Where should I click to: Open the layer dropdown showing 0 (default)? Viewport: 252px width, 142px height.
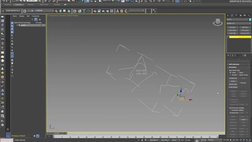pyautogui.click(x=41, y=11)
